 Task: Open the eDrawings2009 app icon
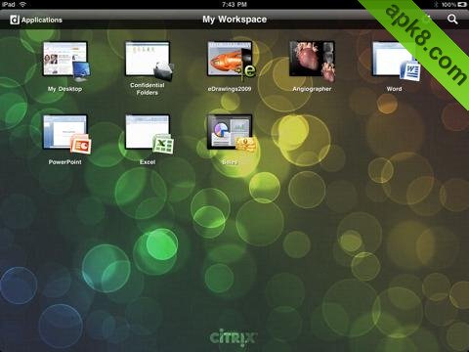coord(232,60)
